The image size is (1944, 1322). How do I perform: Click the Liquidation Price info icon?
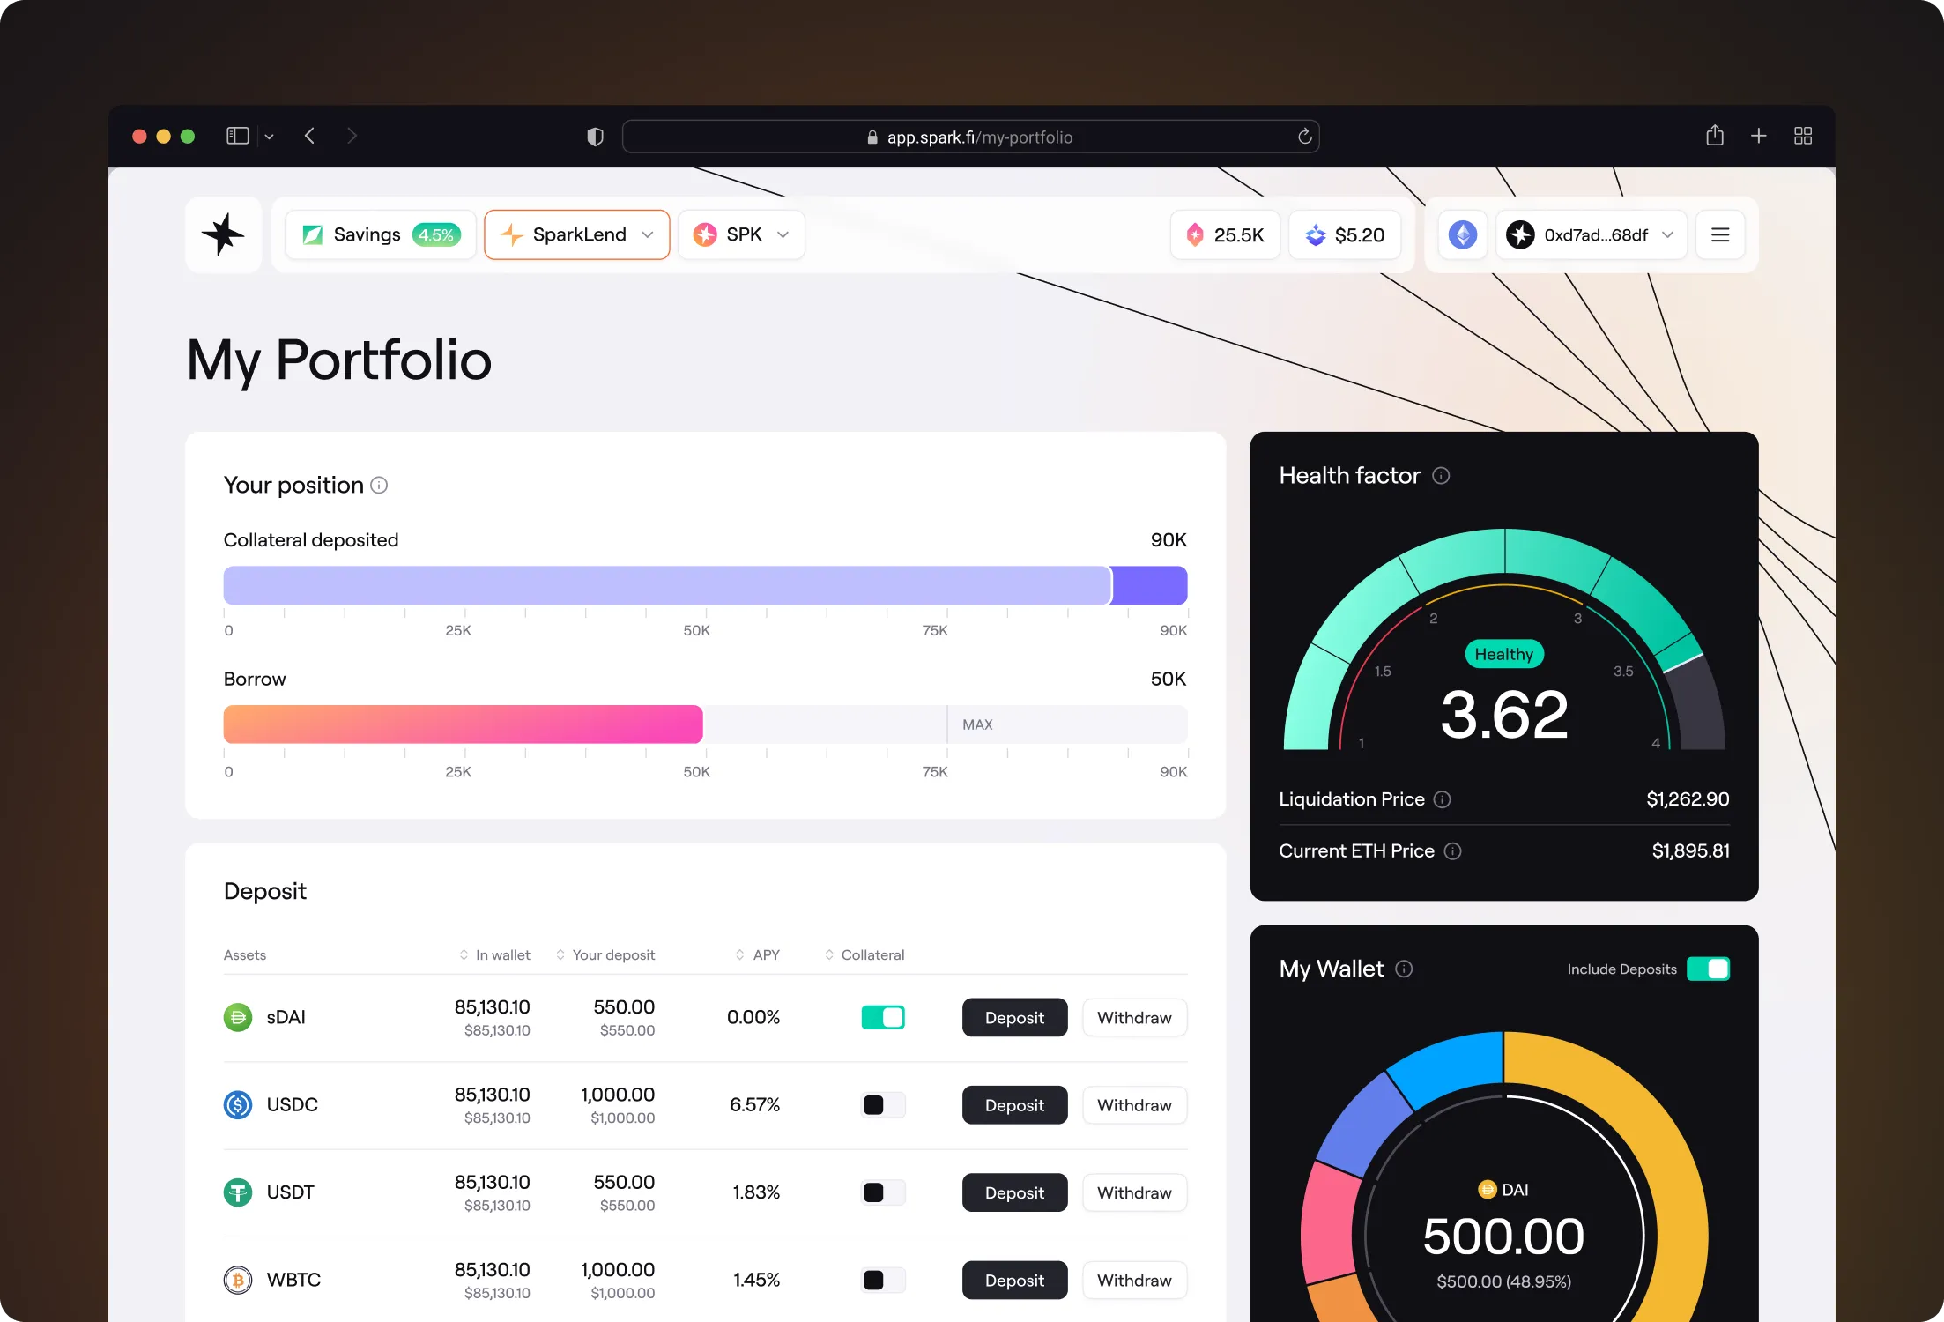click(1443, 799)
